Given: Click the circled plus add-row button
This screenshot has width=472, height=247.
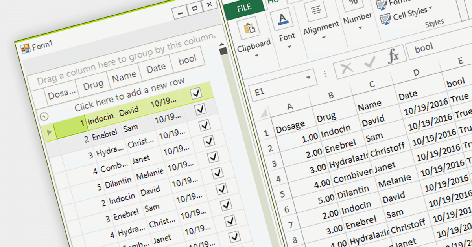Looking at the screenshot, I should point(44,116).
